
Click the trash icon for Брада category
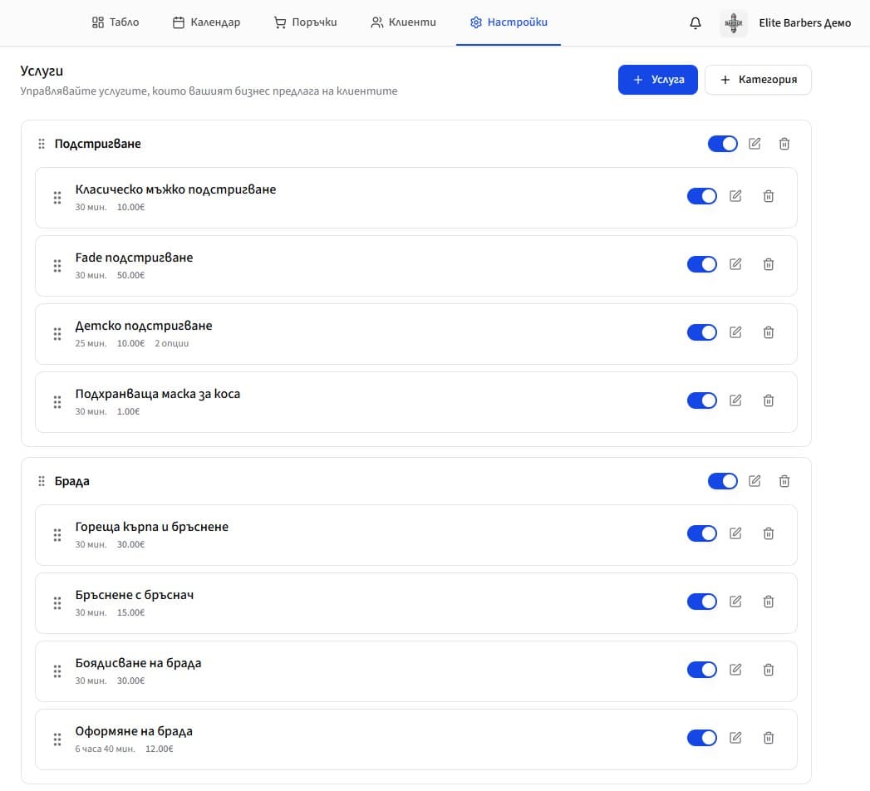coord(784,480)
